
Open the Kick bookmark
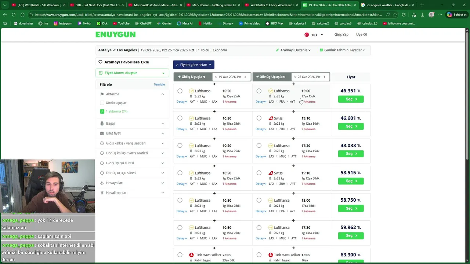102,23
